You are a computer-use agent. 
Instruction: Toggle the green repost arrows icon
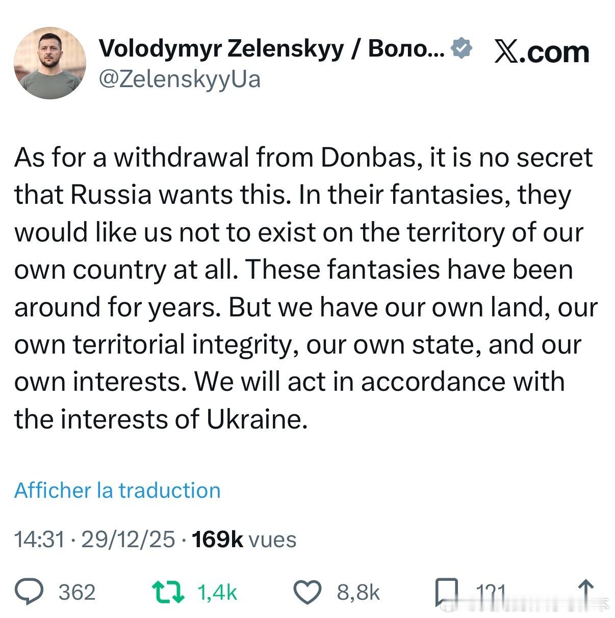click(x=169, y=592)
